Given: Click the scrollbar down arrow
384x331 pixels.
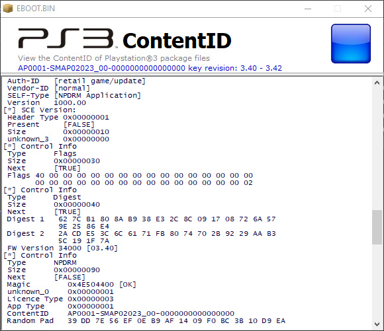Looking at the screenshot, I should coord(377,324).
